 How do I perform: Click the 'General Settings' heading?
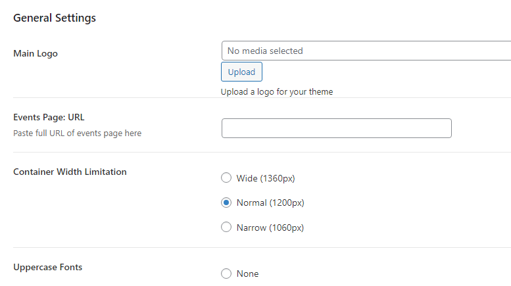55,18
